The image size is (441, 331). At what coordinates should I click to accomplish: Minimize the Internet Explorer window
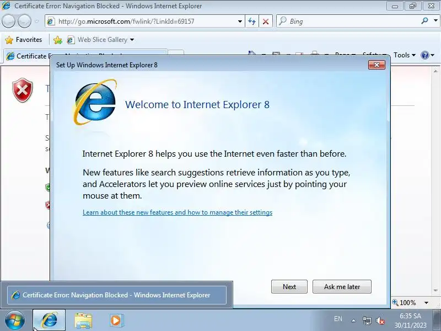(395, 6)
